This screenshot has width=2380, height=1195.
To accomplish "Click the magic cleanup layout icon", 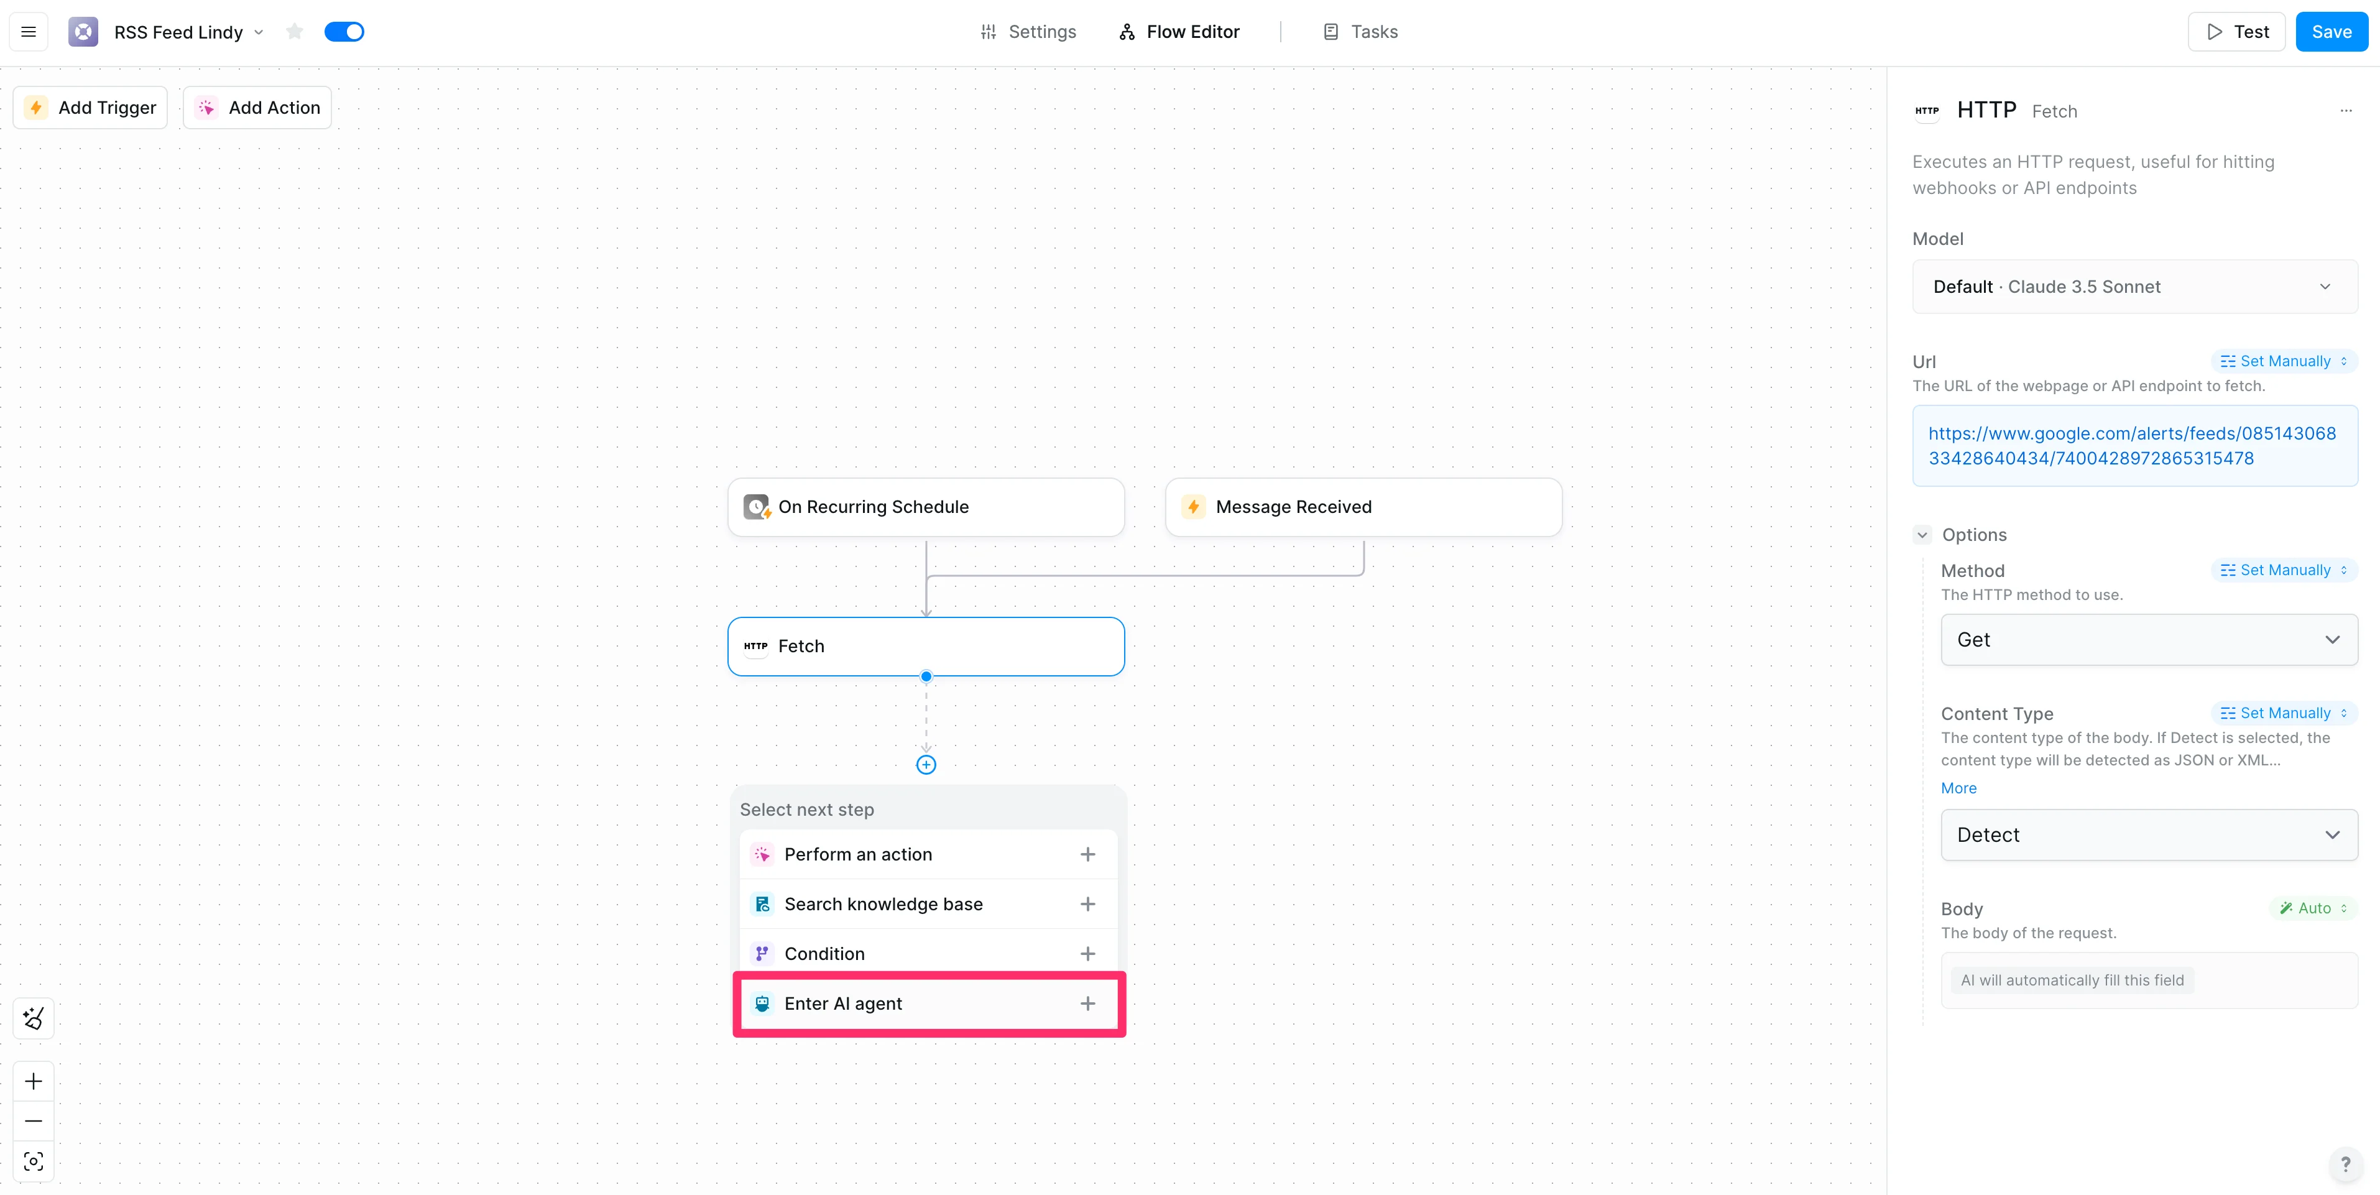I will (33, 1018).
